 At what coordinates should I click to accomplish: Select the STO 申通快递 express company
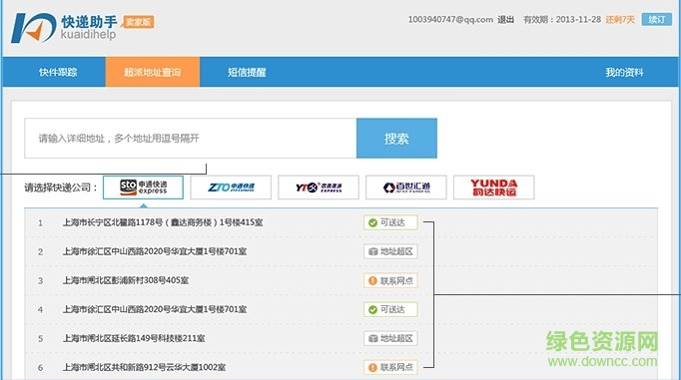coord(143,188)
